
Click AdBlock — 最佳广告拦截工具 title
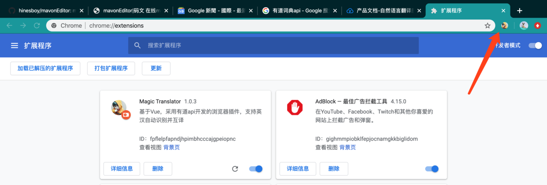[x=351, y=101]
